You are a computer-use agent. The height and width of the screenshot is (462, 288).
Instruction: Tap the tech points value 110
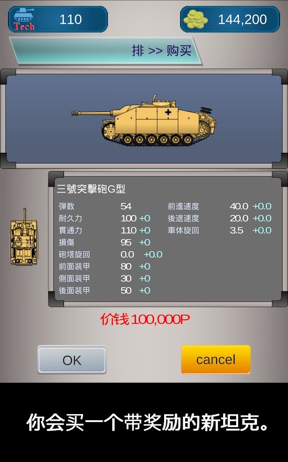point(70,20)
